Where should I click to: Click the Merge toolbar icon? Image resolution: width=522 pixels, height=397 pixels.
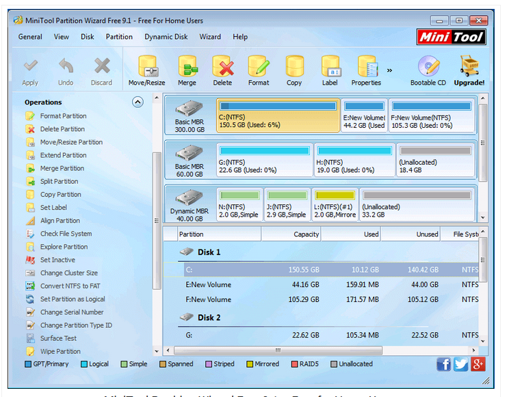point(187,66)
